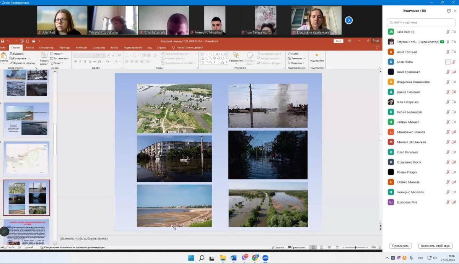Toggle Julia Rud's muted microphone icon
Image resolution: width=459 pixels, height=264 pixels.
tap(448, 32)
